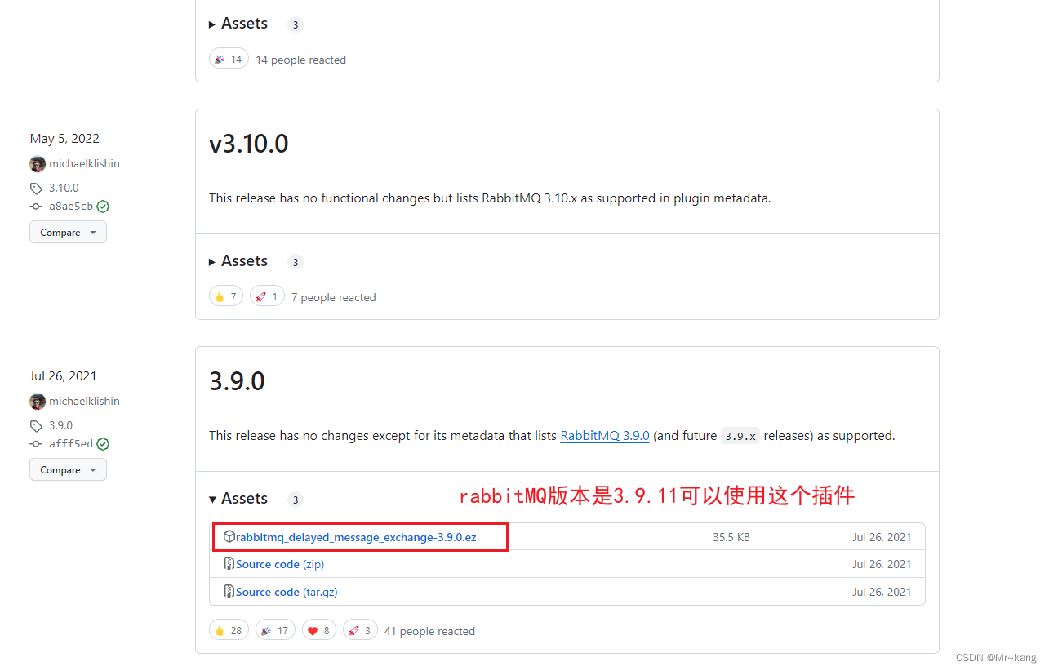The width and height of the screenshot is (1049, 671).
Task: Toggle heart reaction with 8 count
Action: (x=319, y=630)
